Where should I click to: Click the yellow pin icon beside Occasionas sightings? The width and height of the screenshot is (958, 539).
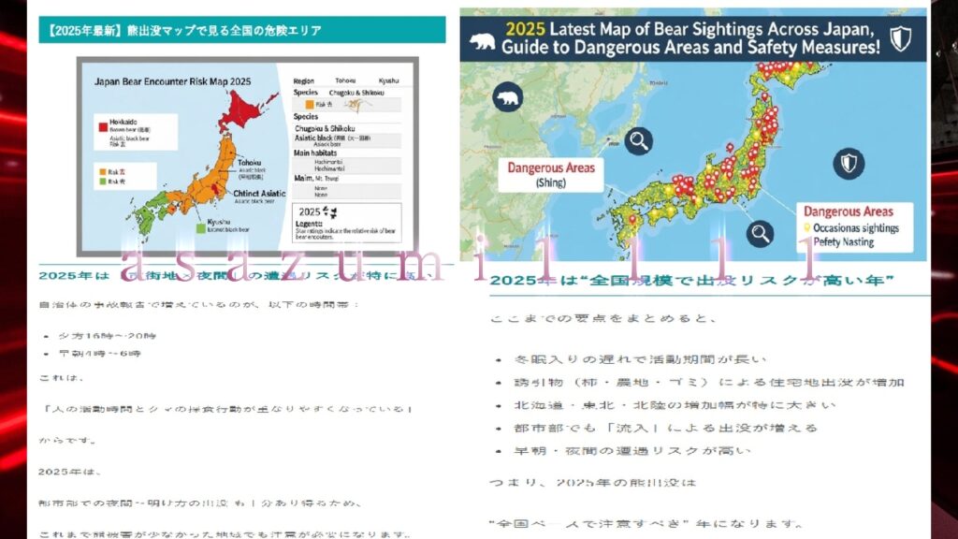click(806, 227)
